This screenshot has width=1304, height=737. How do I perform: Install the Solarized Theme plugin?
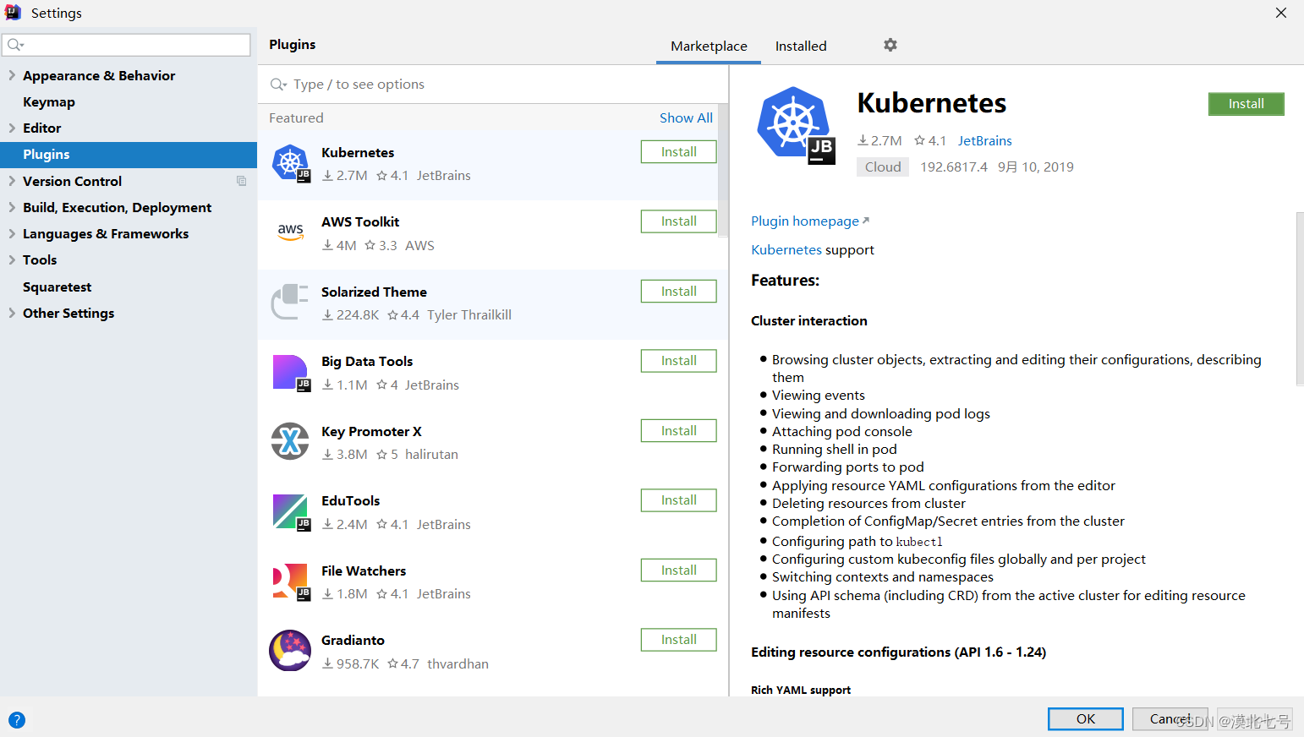tap(679, 292)
